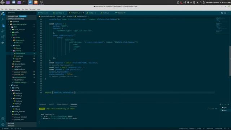Image resolution: width=231 pixels, height=130 pixels.
Task: Open the Selection menu
Action: [x=12, y=9]
